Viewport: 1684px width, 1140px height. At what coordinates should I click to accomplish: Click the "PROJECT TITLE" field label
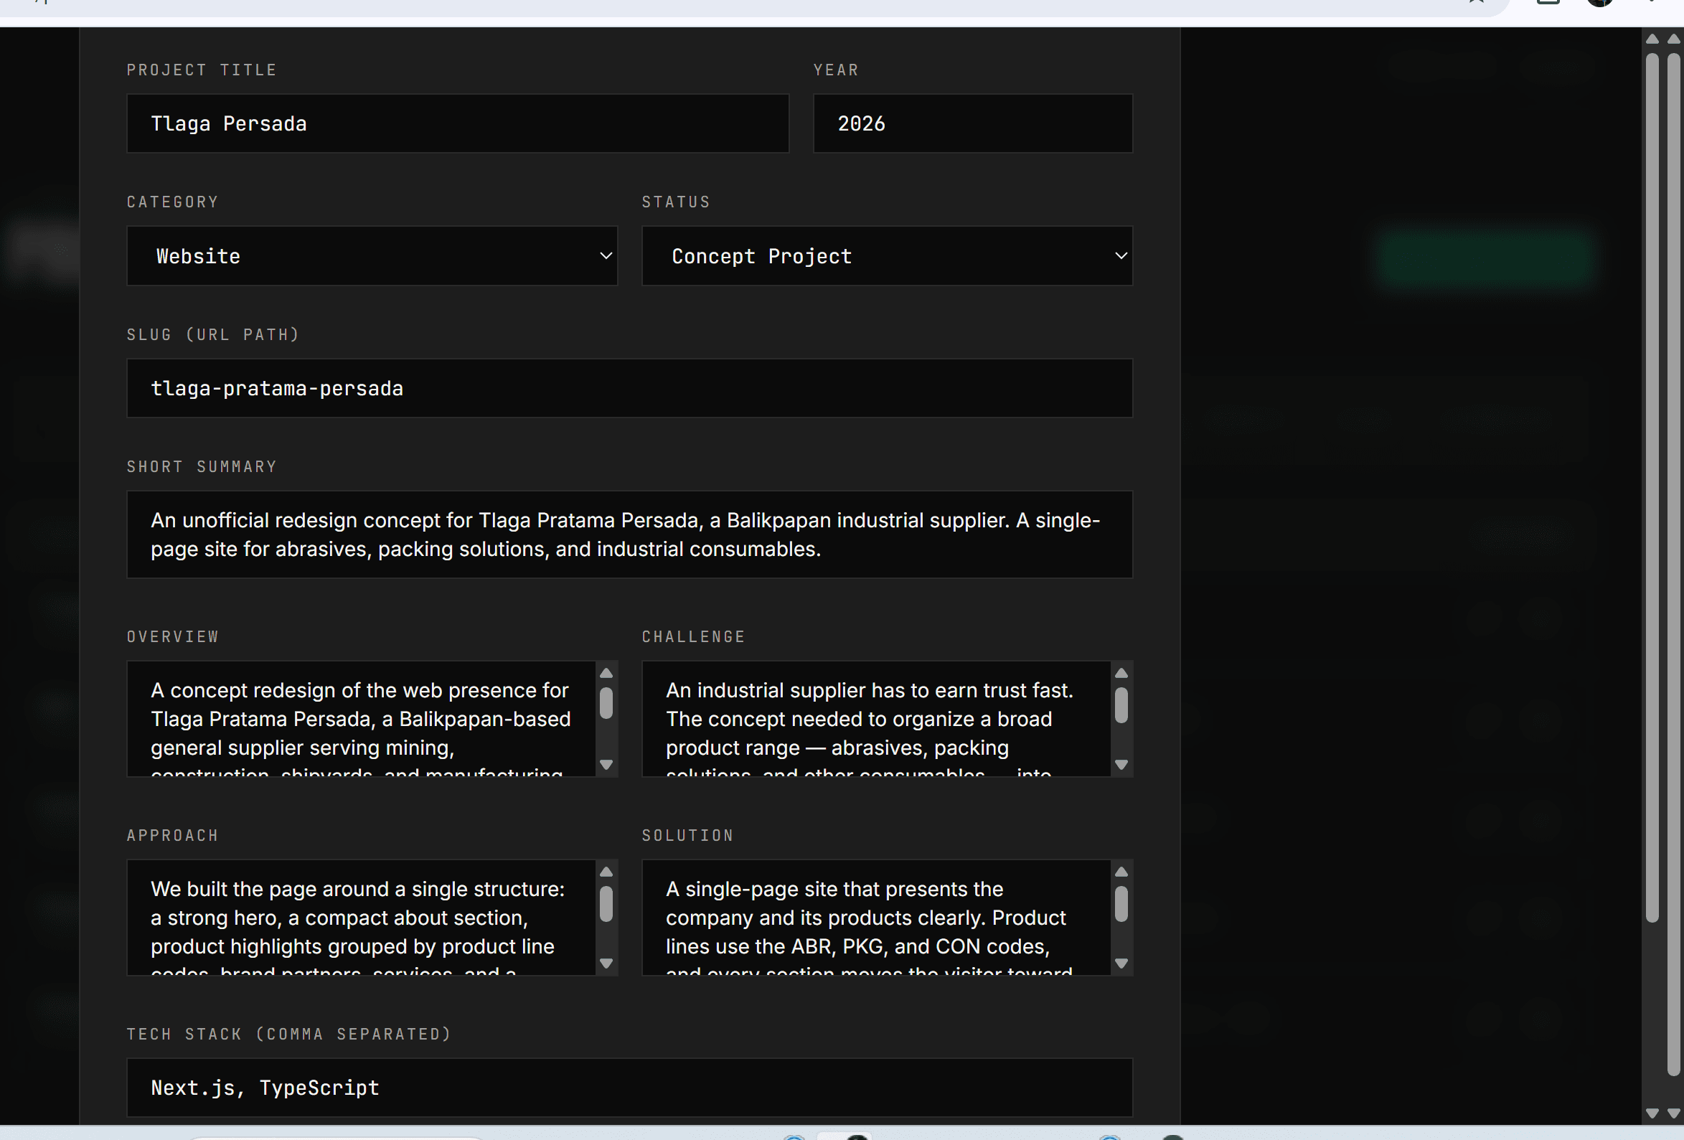pyautogui.click(x=202, y=70)
